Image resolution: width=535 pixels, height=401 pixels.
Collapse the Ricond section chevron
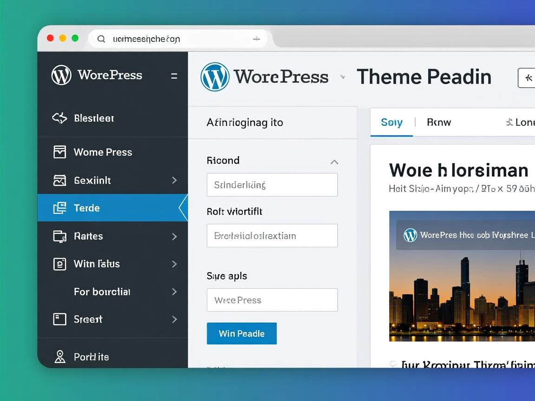pyautogui.click(x=334, y=162)
